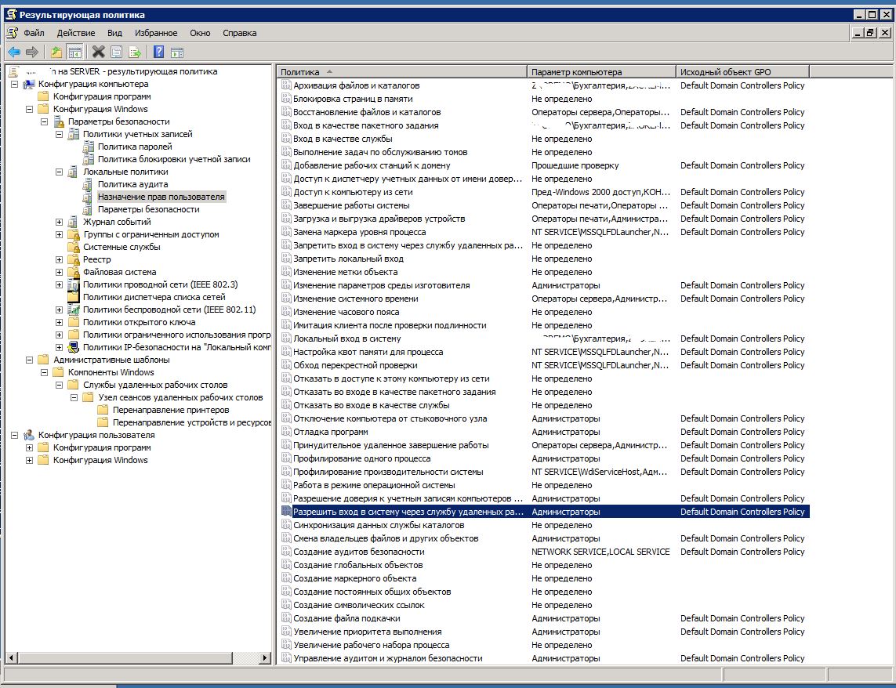
Task: Select policy Создание аудитов безопасности
Action: pyautogui.click(x=359, y=552)
